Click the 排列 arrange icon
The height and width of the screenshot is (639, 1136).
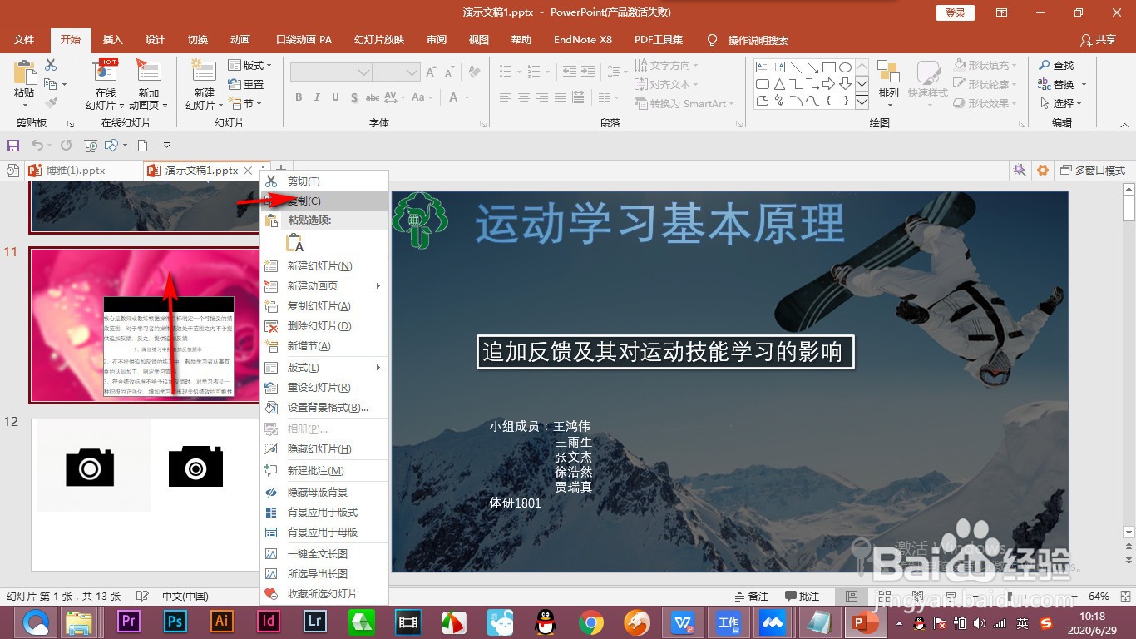(889, 73)
